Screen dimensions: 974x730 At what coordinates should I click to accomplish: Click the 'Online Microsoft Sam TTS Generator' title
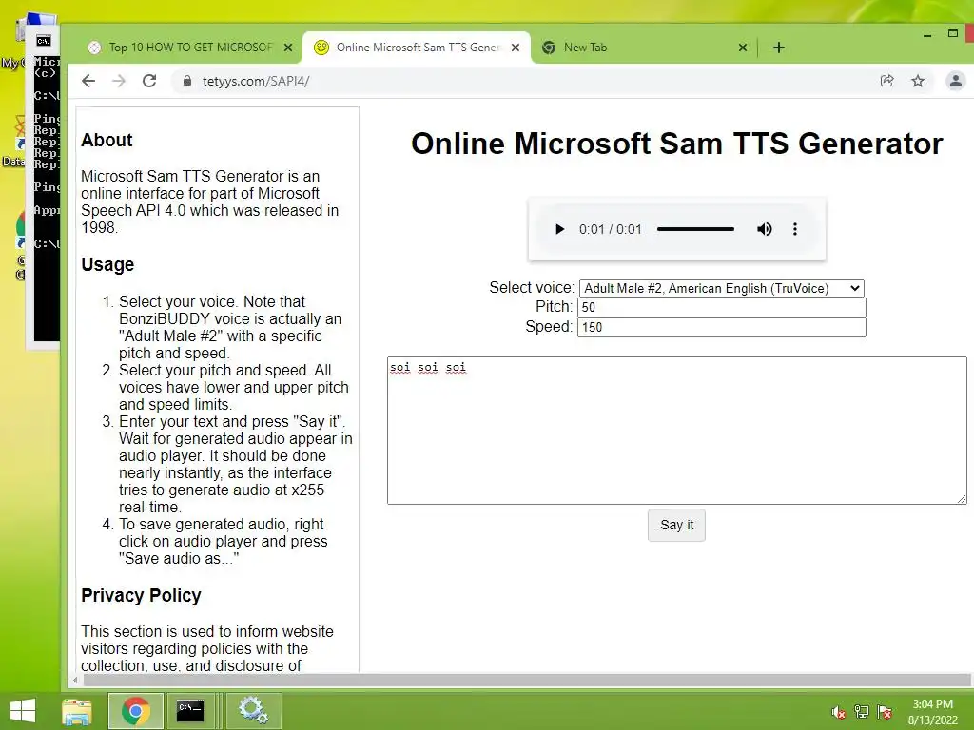point(676,144)
